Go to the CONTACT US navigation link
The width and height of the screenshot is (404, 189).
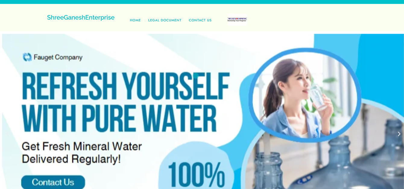tap(200, 20)
